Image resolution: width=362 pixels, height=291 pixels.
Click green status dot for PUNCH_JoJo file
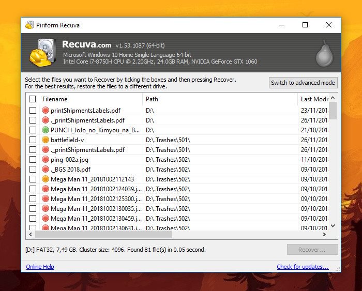(46, 130)
